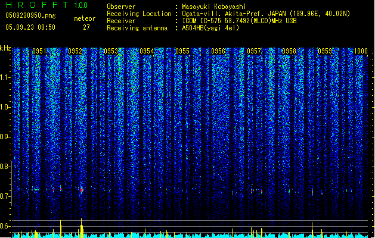Viewport: 375px width, 238px height.
Task: Click the 0959 time marker
Action: pyautogui.click(x=325, y=51)
